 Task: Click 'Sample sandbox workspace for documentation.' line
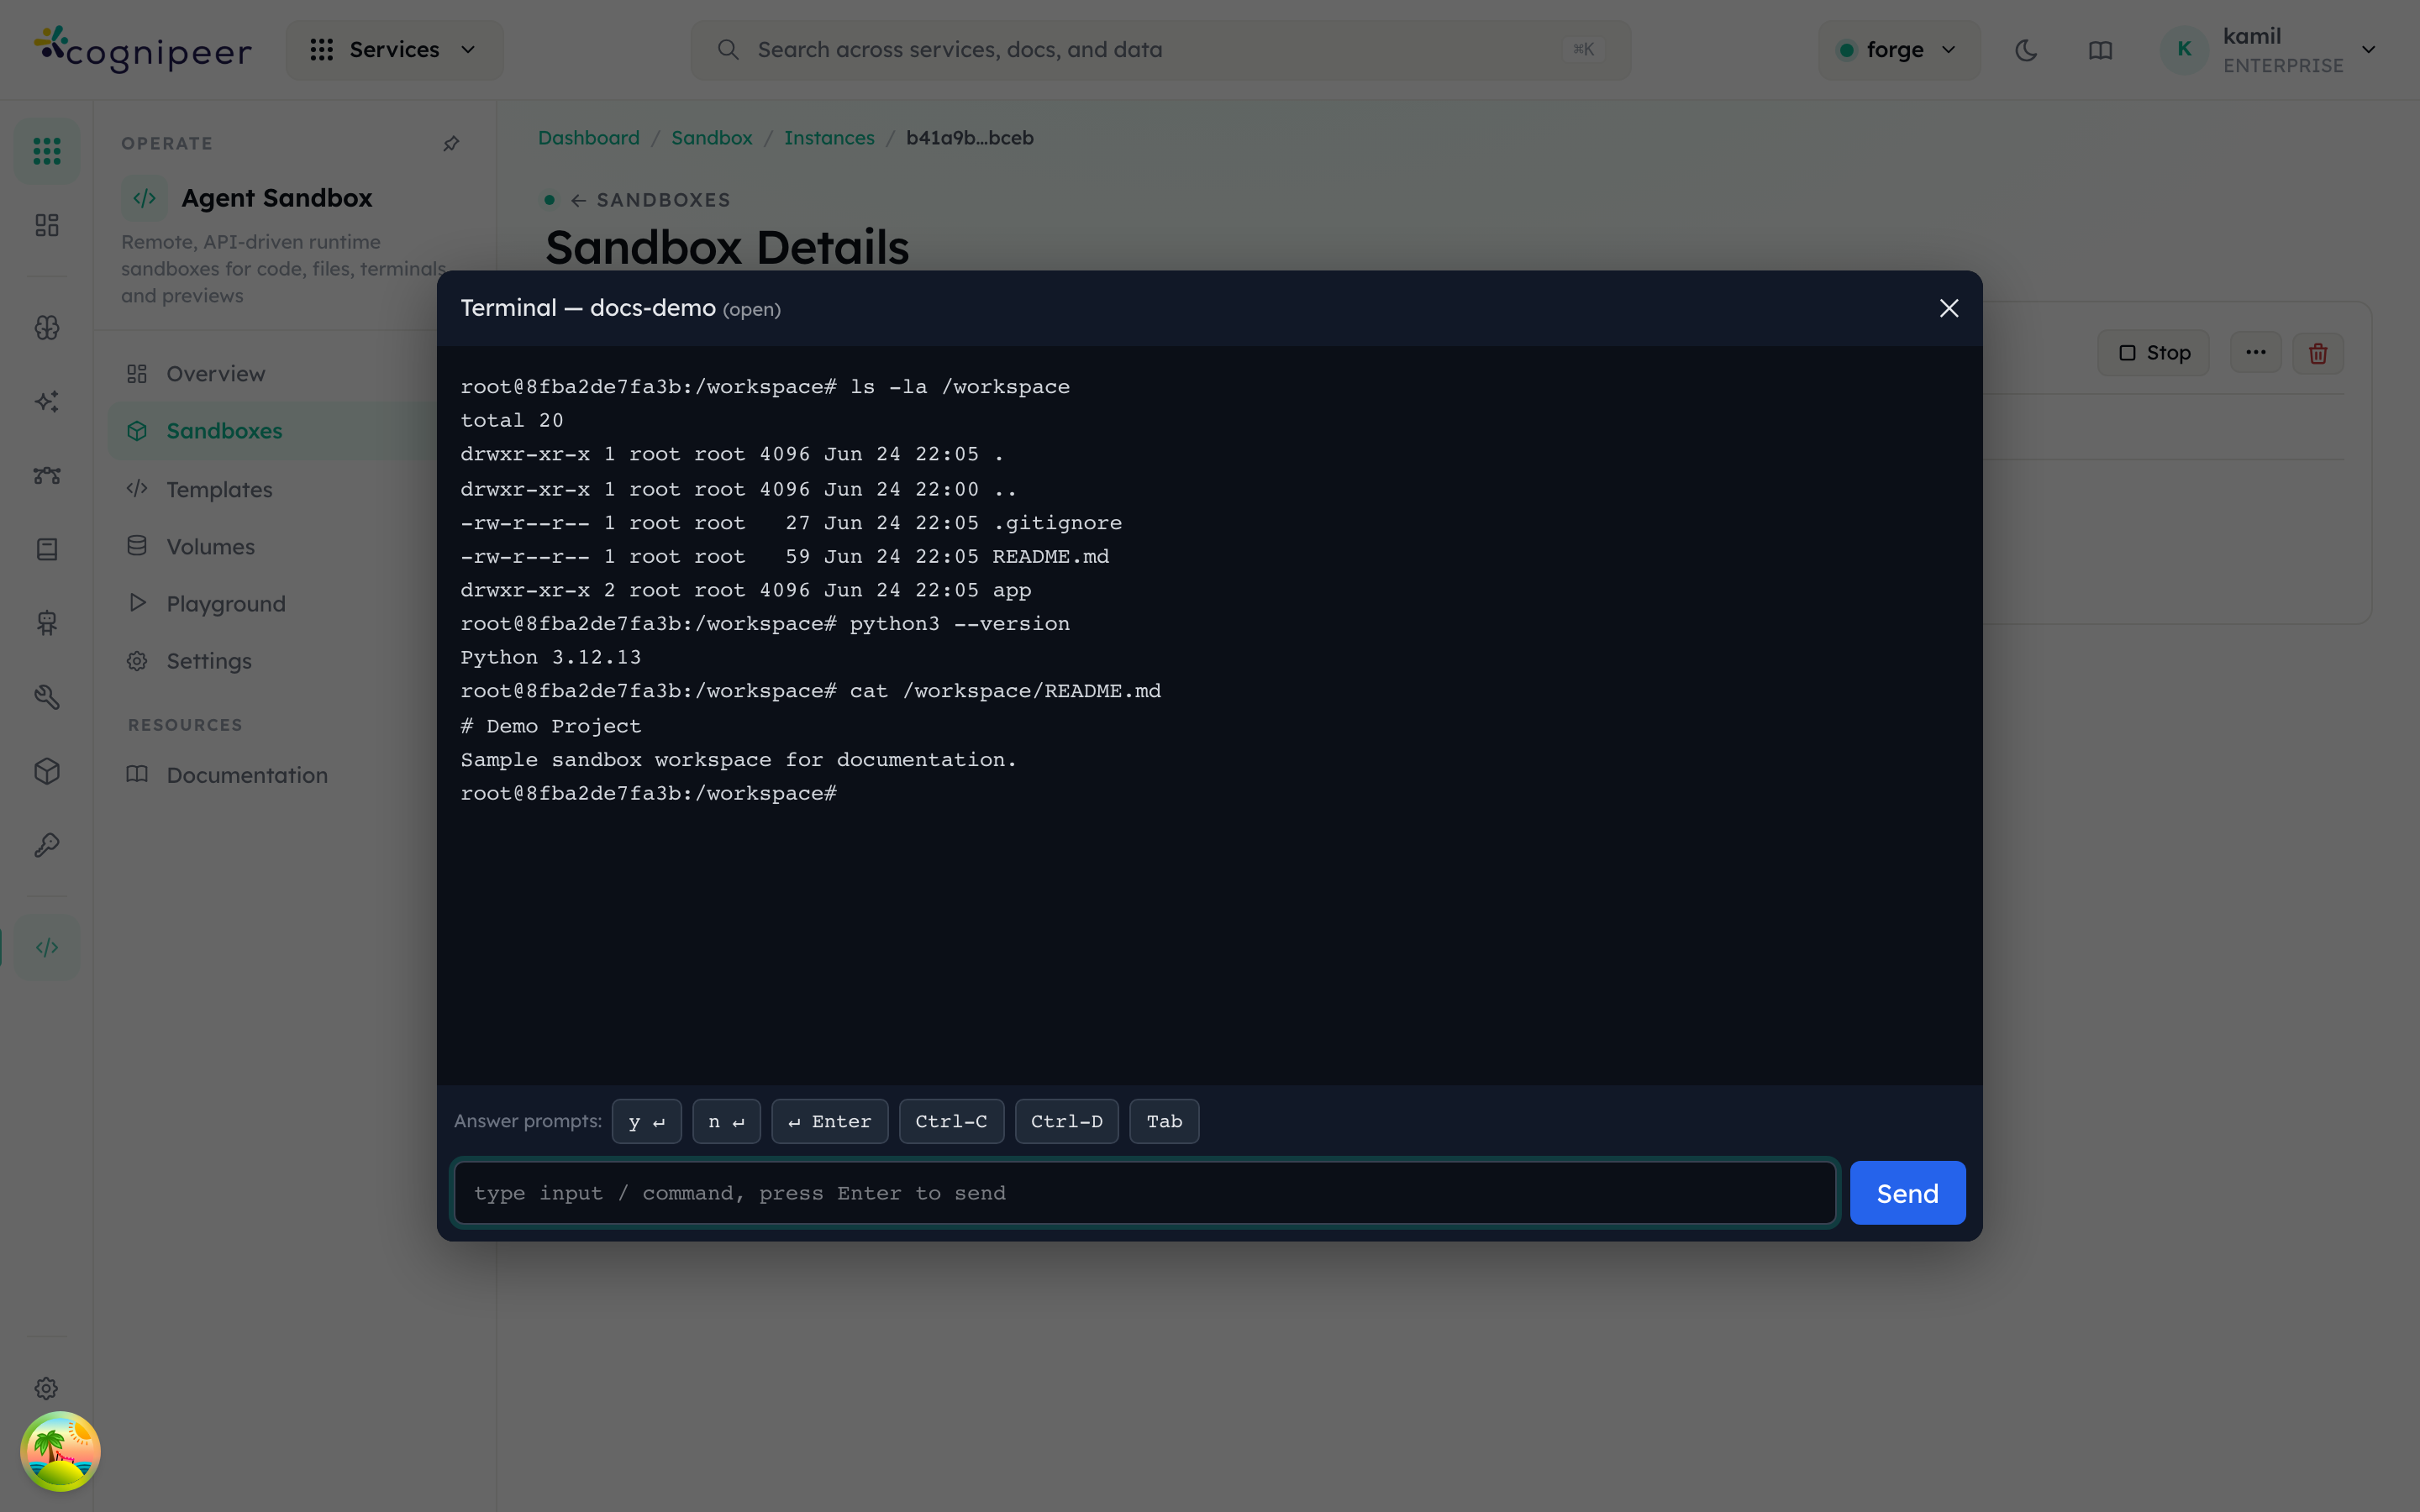738,759
